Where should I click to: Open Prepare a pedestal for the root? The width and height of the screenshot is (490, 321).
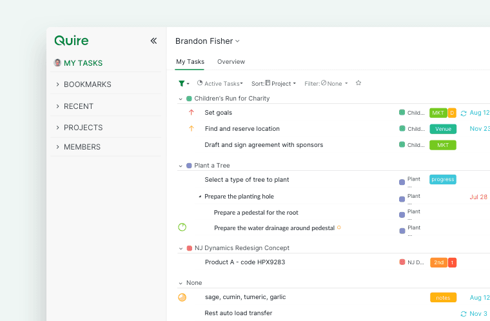[x=256, y=213]
